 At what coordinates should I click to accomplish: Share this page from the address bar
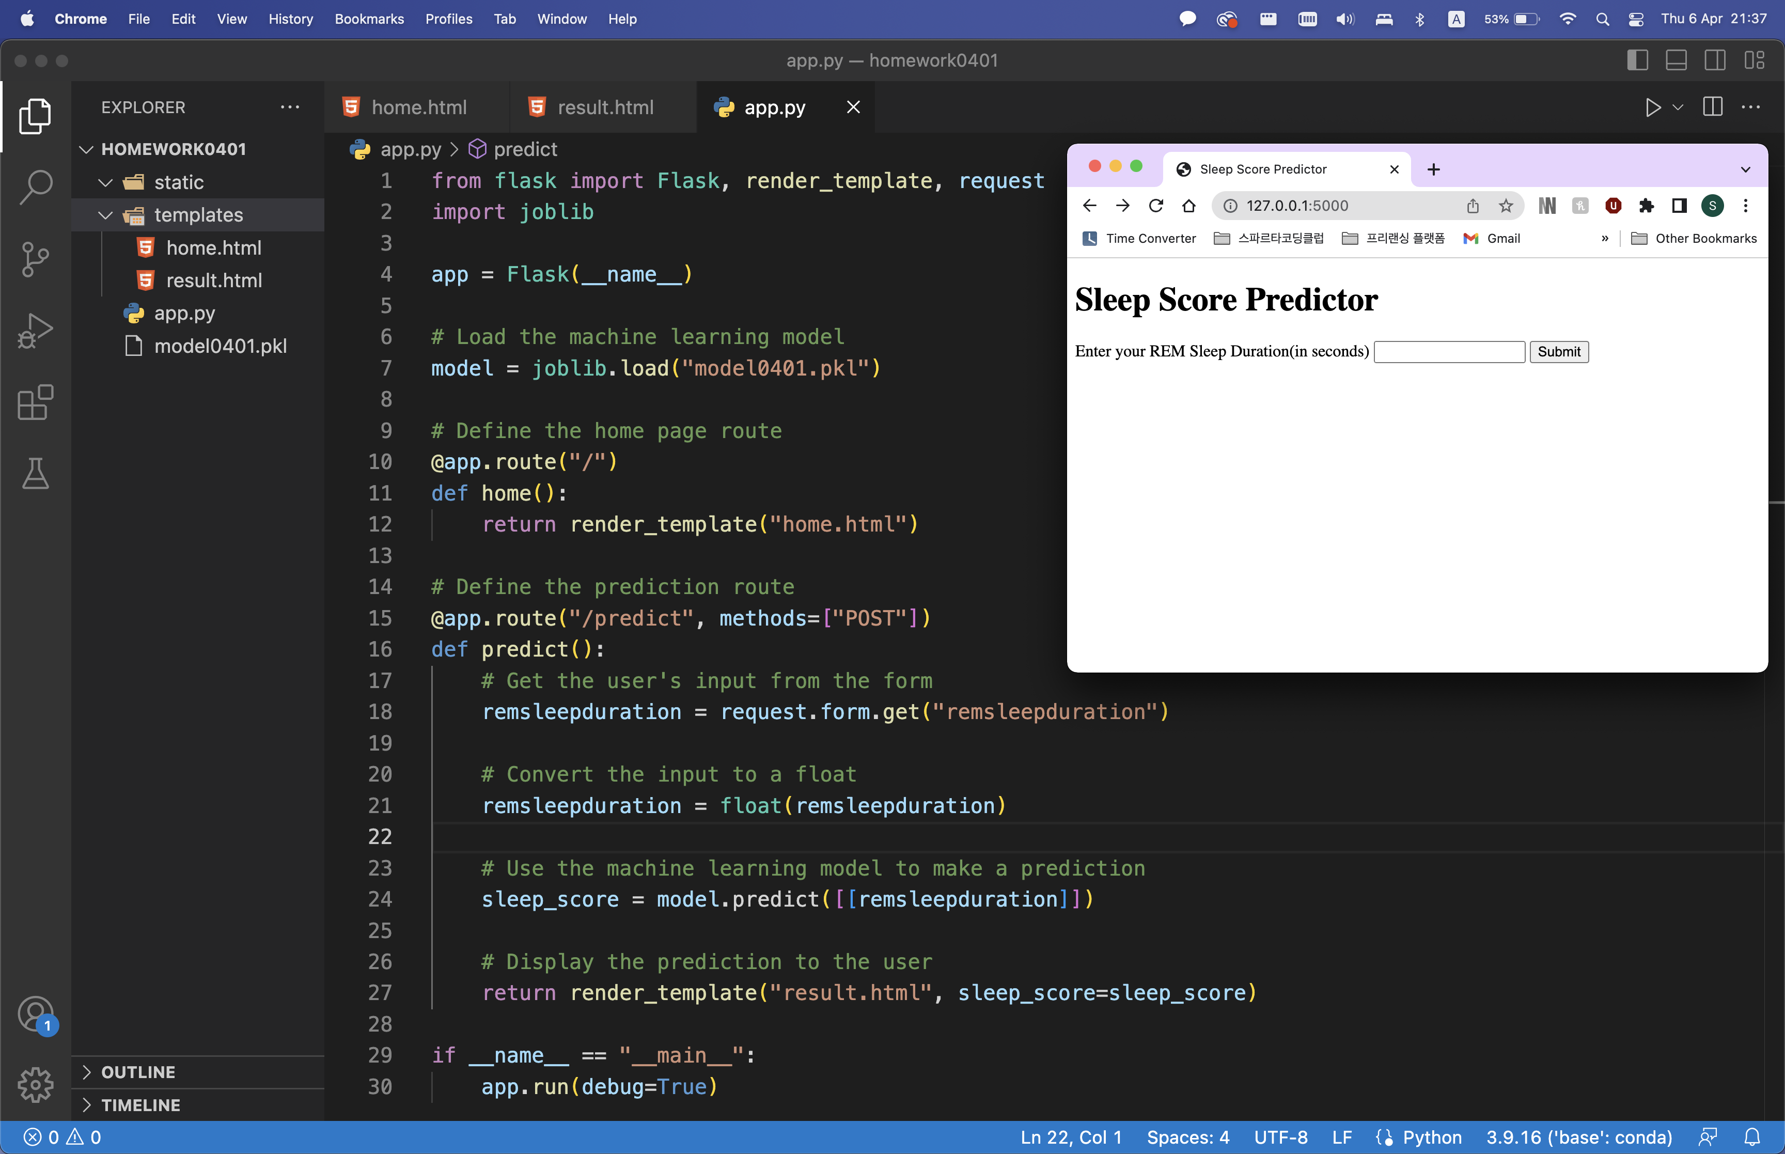click(x=1473, y=205)
